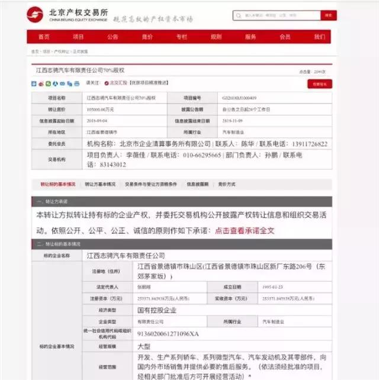Image resolution: width=379 pixels, height=380 pixels.
Task: Click the print share icon
Action: point(77,83)
